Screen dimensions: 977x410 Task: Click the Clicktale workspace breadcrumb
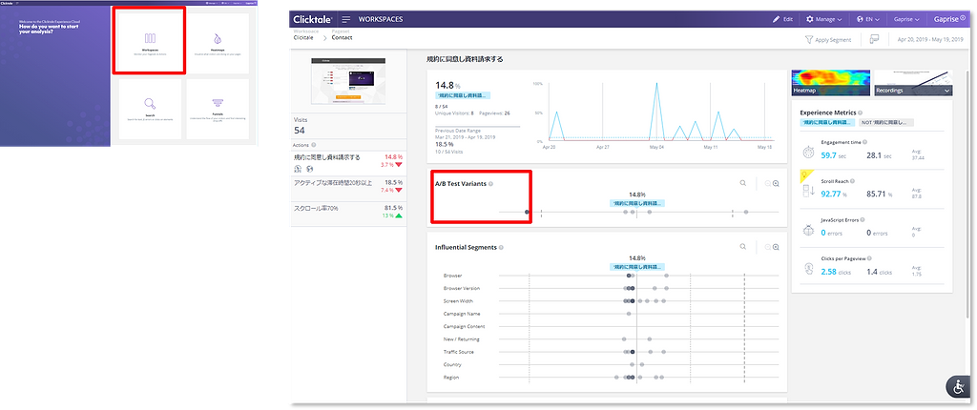(303, 37)
